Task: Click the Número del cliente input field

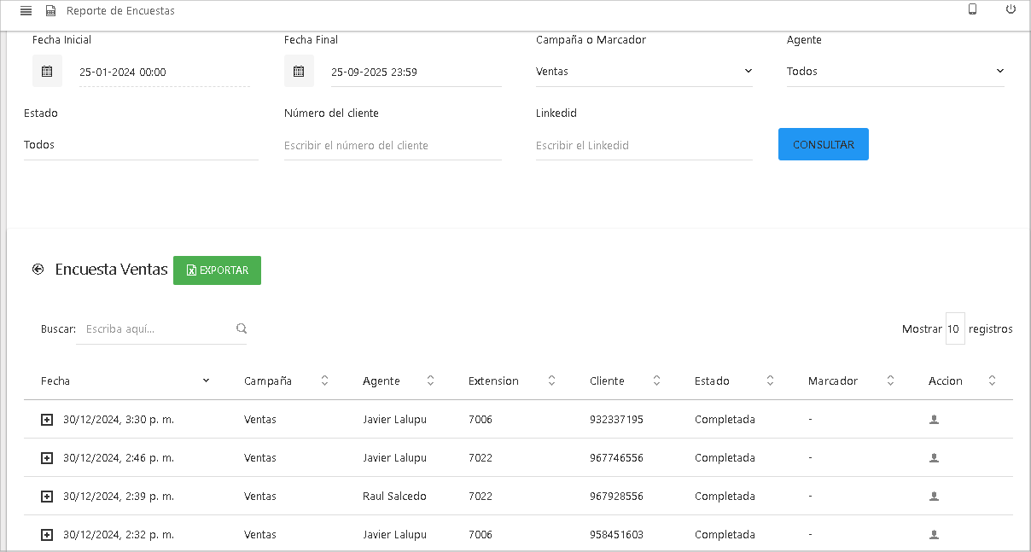Action: (393, 146)
